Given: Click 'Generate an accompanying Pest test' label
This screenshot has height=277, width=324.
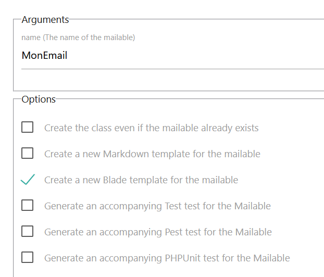Looking at the screenshot, I should 158,232.
